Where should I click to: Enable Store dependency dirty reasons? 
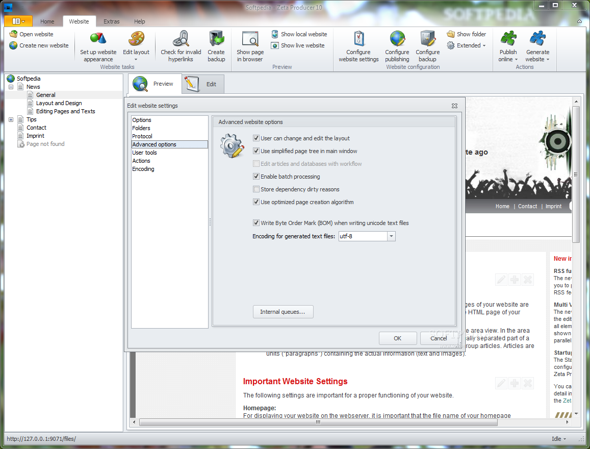pos(256,189)
